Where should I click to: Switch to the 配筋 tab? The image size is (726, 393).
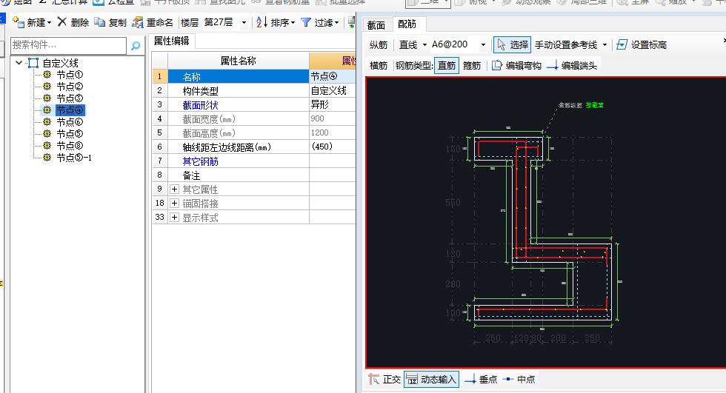(x=407, y=24)
